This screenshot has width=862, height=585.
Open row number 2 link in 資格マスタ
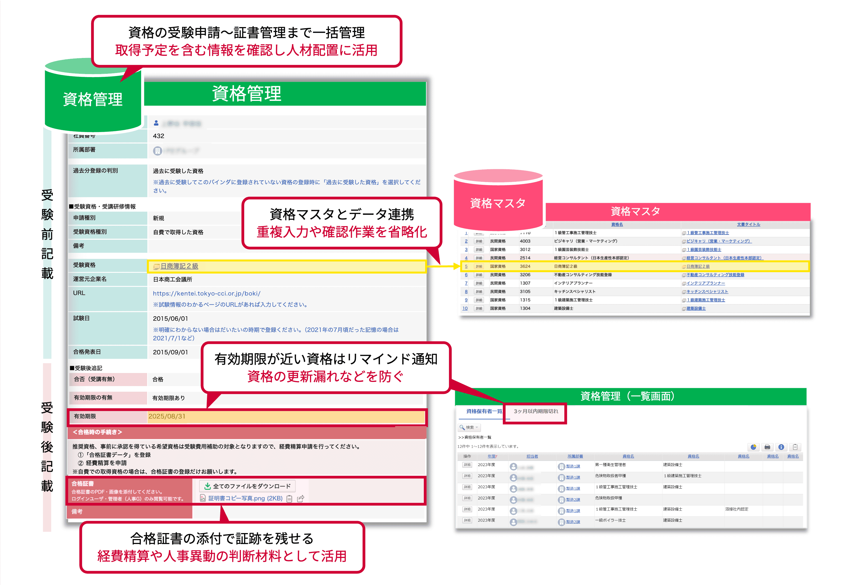(466, 241)
